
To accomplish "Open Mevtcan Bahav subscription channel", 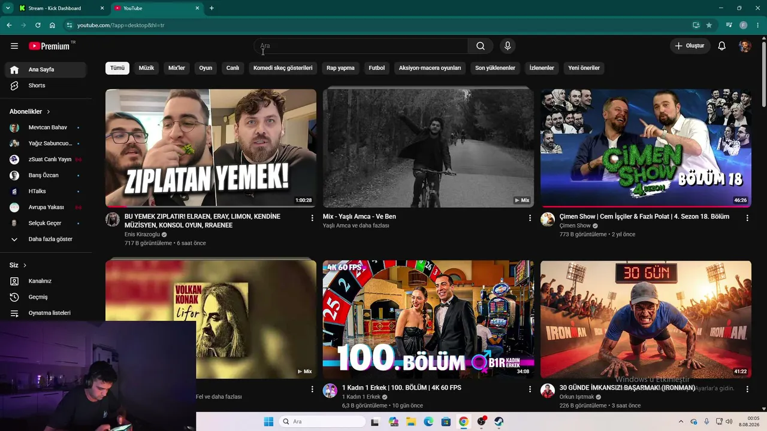I will 46,128.
